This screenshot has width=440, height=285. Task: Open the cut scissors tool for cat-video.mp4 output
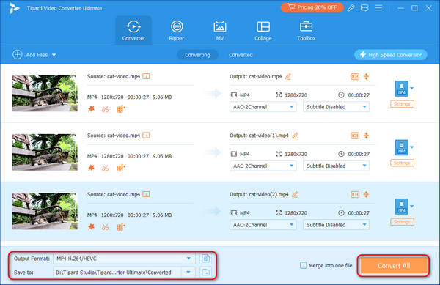[x=105, y=109]
